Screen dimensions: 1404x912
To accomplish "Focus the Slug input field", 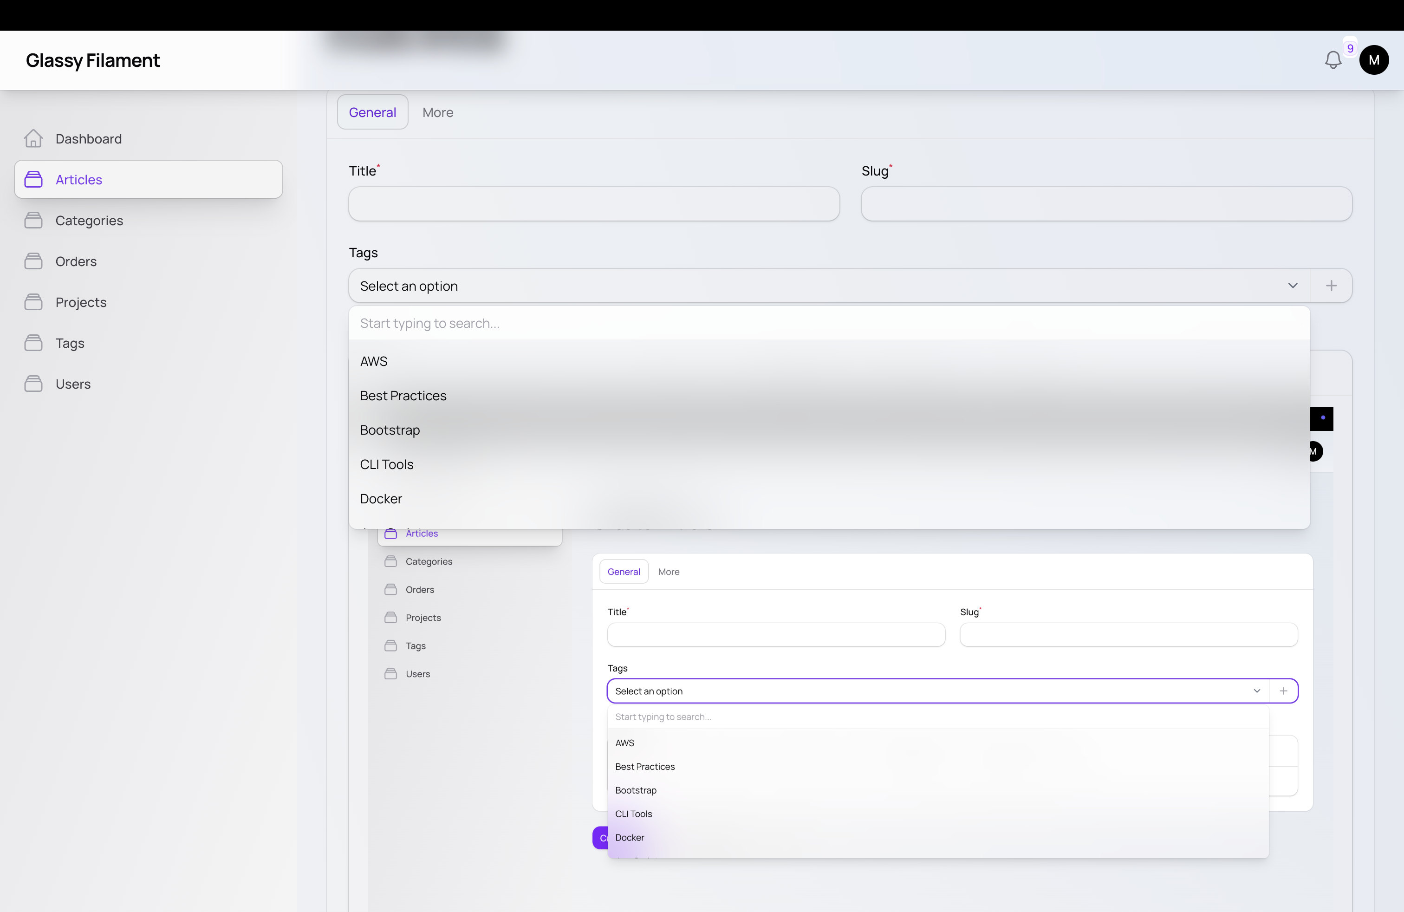I will [x=1107, y=204].
